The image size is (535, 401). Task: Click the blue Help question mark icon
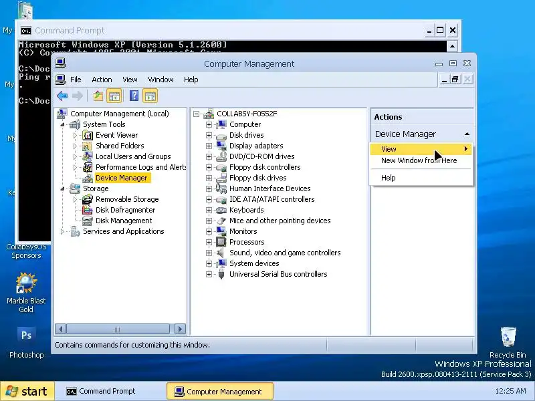coord(134,96)
